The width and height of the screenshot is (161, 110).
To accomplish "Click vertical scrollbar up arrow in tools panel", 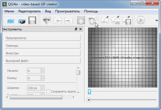I will pos(78,68).
